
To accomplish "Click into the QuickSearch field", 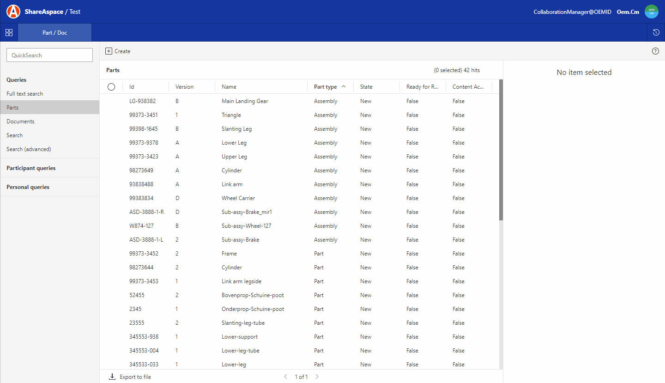I will coord(49,55).
